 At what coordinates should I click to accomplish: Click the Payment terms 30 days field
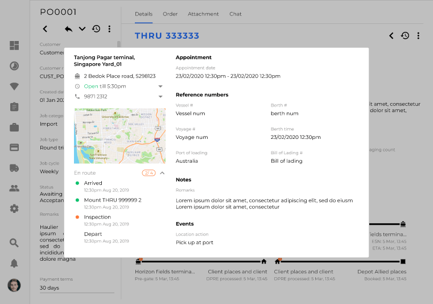[77, 287]
